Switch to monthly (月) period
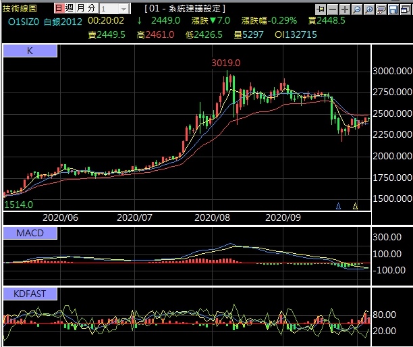The image size is (413, 347). [80, 8]
